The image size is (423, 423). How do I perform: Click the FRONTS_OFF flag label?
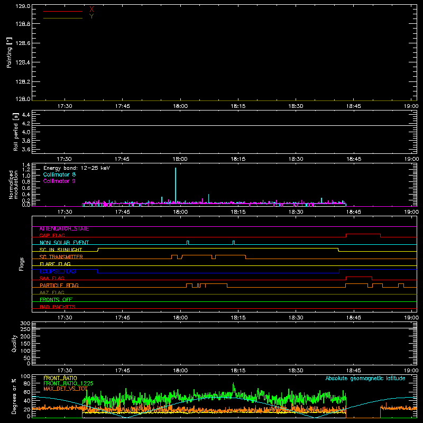56,300
